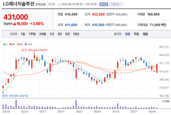The width and height of the screenshot is (171, 115).
Task: Select the 5년 line chart period
Action: (68, 34)
